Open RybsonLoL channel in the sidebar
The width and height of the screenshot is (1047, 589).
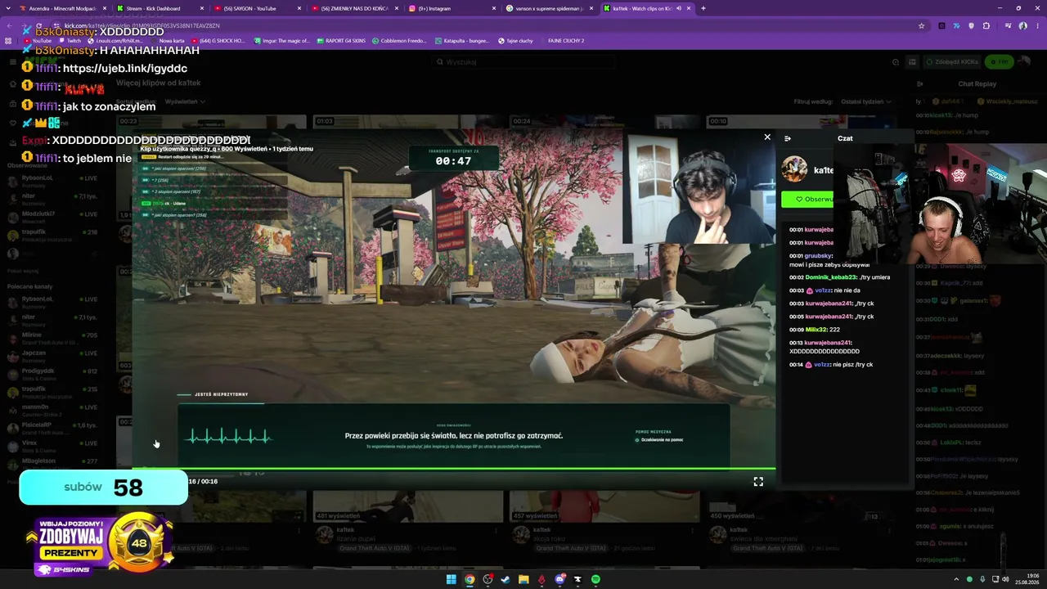point(53,180)
